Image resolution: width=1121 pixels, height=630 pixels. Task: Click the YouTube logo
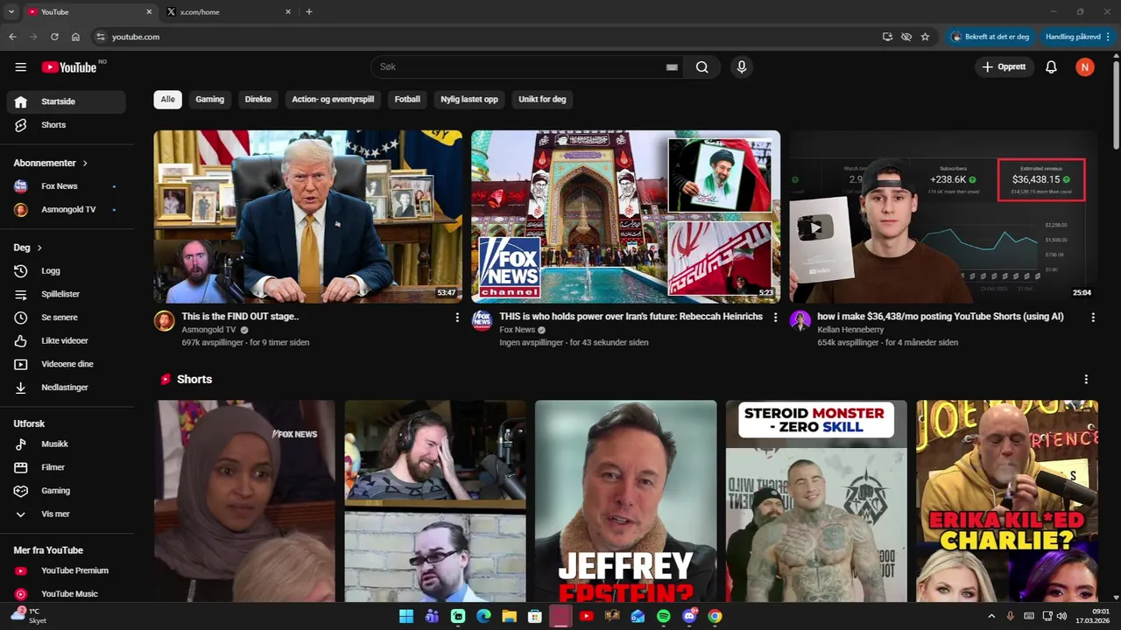click(x=69, y=67)
